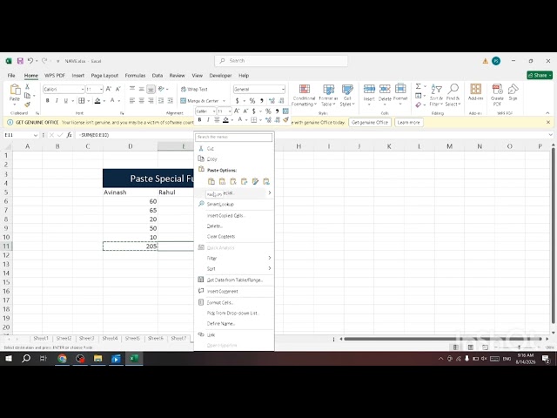Click the Paste clipboard icon in ribbon

pos(15,90)
